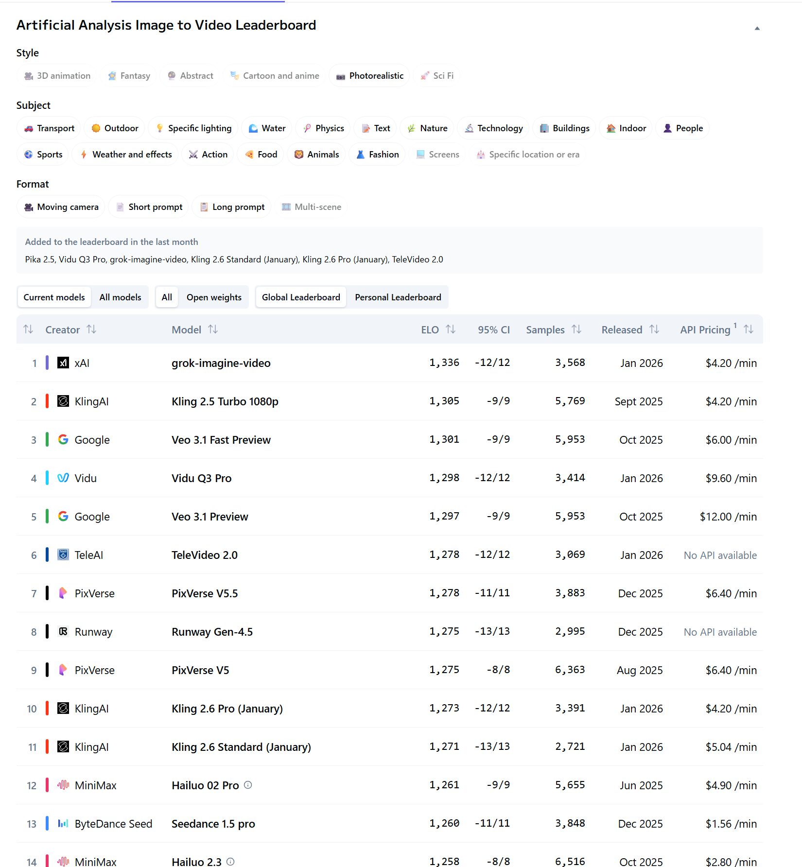Click the Kling 2.5 Turbo 1080p model name
Screen dimensions: 802x867
tap(225, 401)
